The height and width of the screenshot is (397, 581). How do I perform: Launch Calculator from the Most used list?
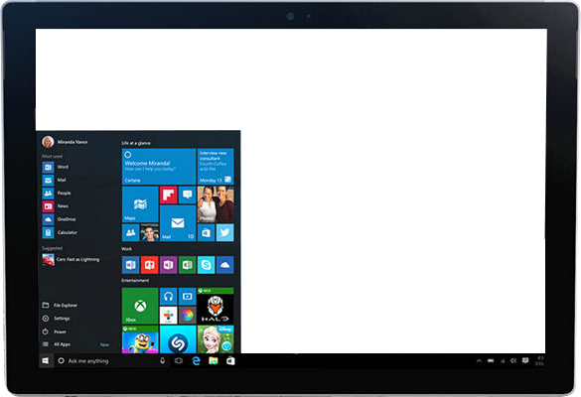pos(60,232)
